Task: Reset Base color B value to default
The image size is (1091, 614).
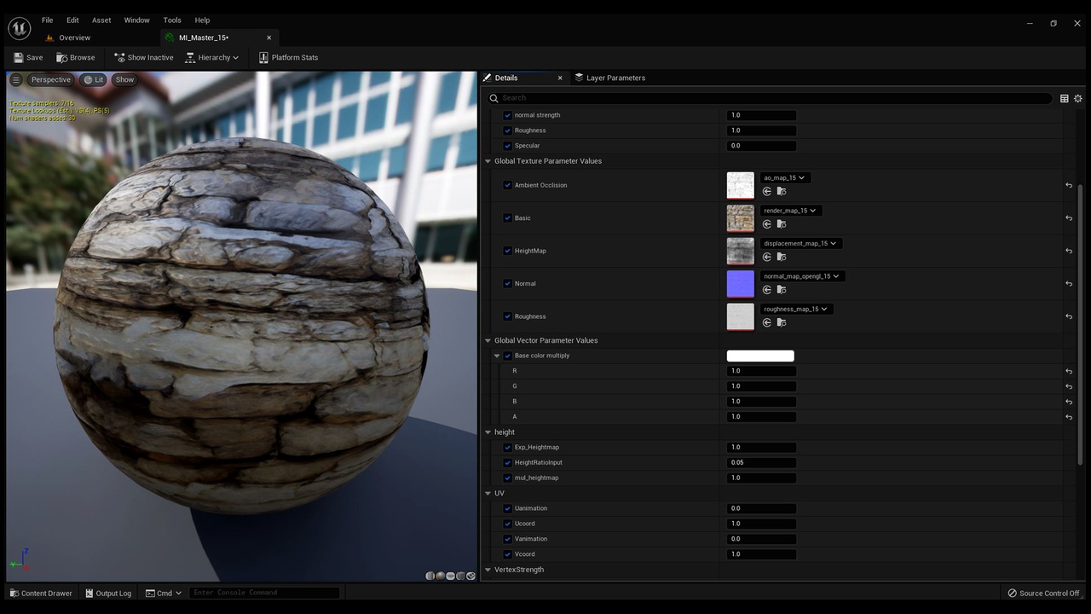Action: (x=1068, y=403)
